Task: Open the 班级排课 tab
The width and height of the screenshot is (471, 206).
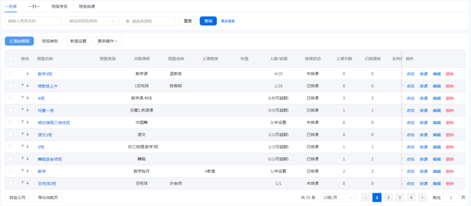Action: 87,7
